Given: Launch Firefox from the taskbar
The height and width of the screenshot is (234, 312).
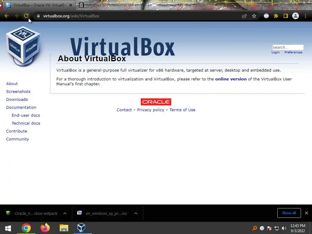Looking at the screenshot, I should point(45,228).
